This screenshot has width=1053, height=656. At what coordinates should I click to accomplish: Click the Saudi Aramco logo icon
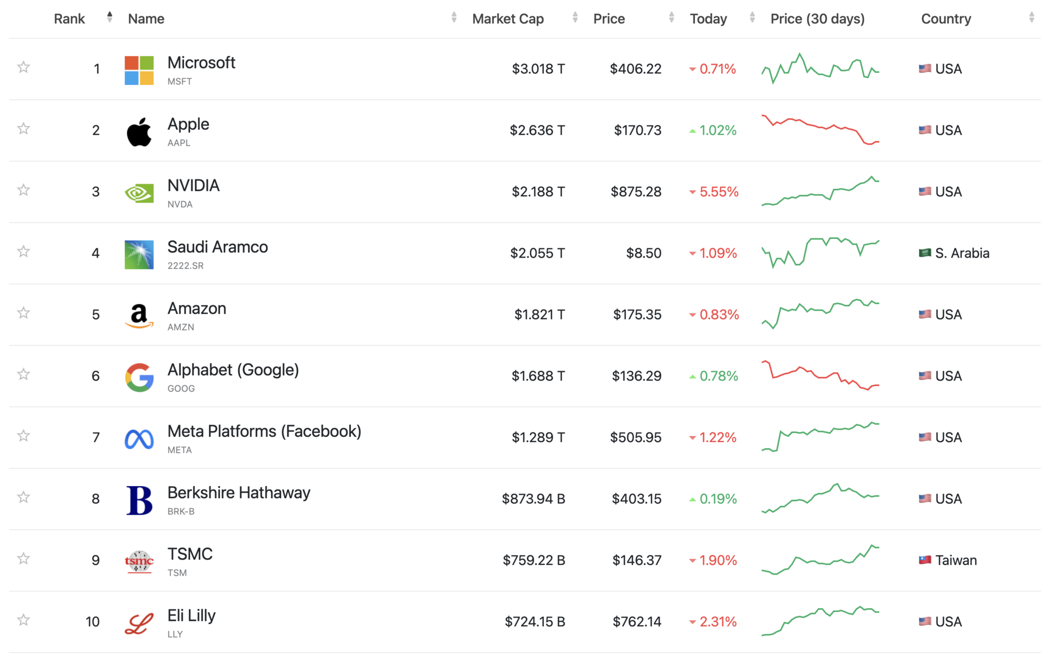click(x=139, y=254)
